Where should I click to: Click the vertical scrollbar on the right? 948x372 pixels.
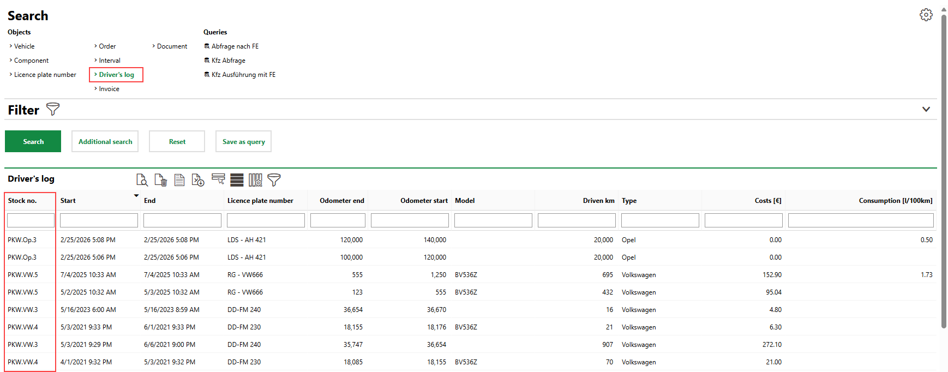(944, 164)
